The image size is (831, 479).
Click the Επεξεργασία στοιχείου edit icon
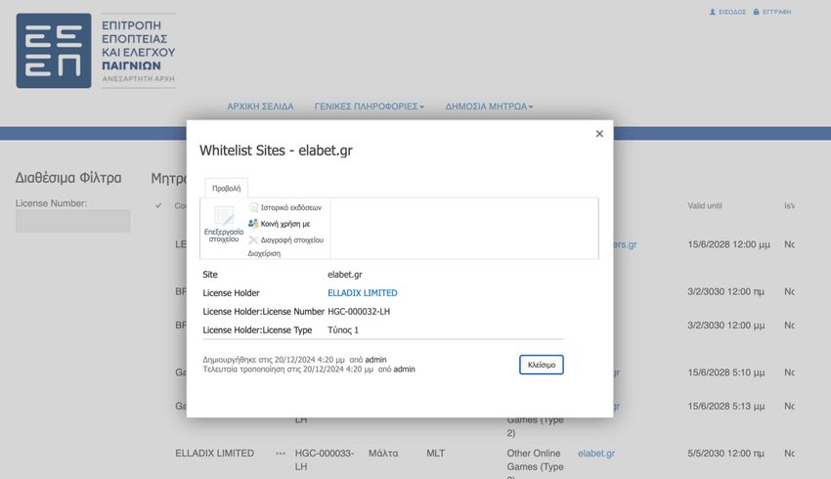coord(223,216)
